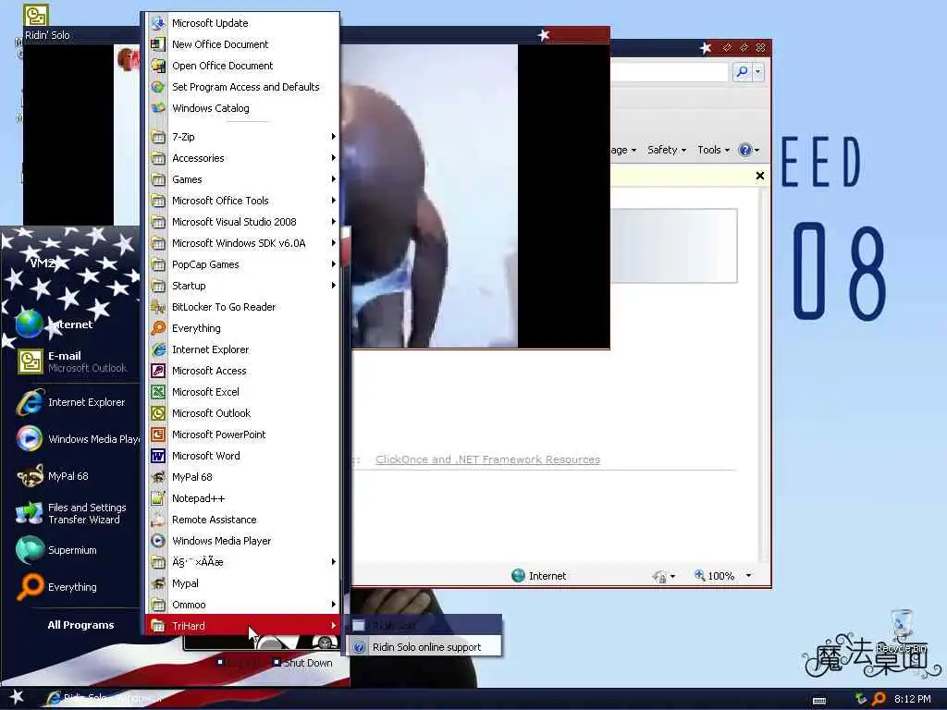Dismiss the browser information bar with X
The width and height of the screenshot is (947, 710).
click(760, 176)
